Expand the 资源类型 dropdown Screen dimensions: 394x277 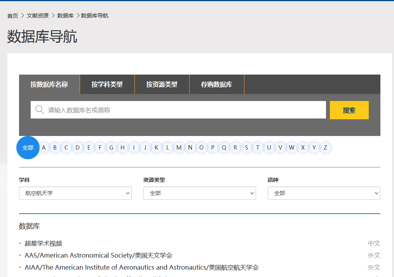199,193
